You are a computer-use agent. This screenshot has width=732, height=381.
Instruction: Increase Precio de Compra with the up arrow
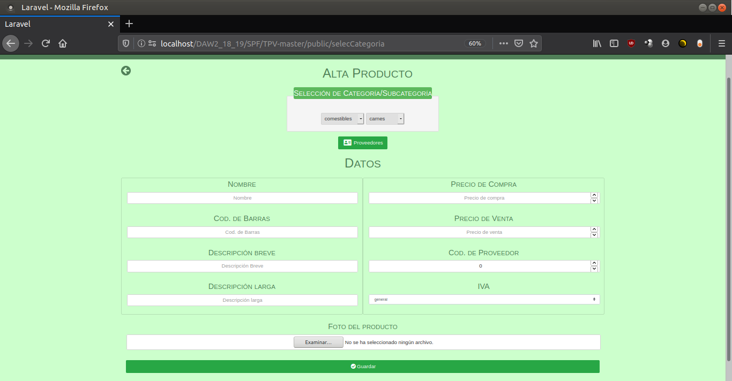pyautogui.click(x=594, y=195)
